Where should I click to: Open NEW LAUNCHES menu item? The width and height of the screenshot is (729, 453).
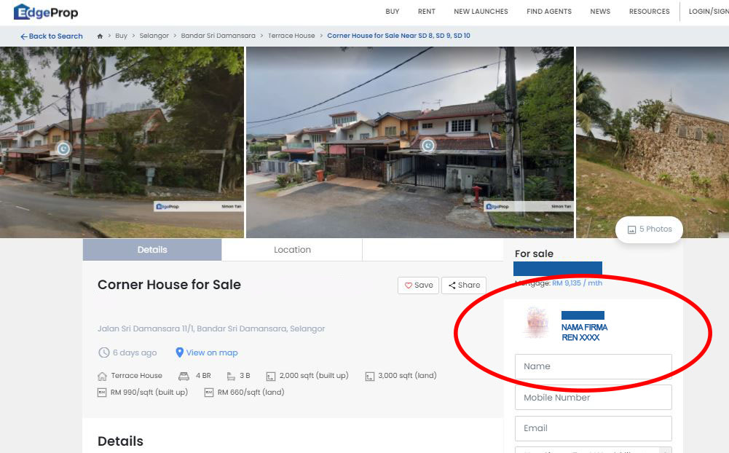pos(481,11)
